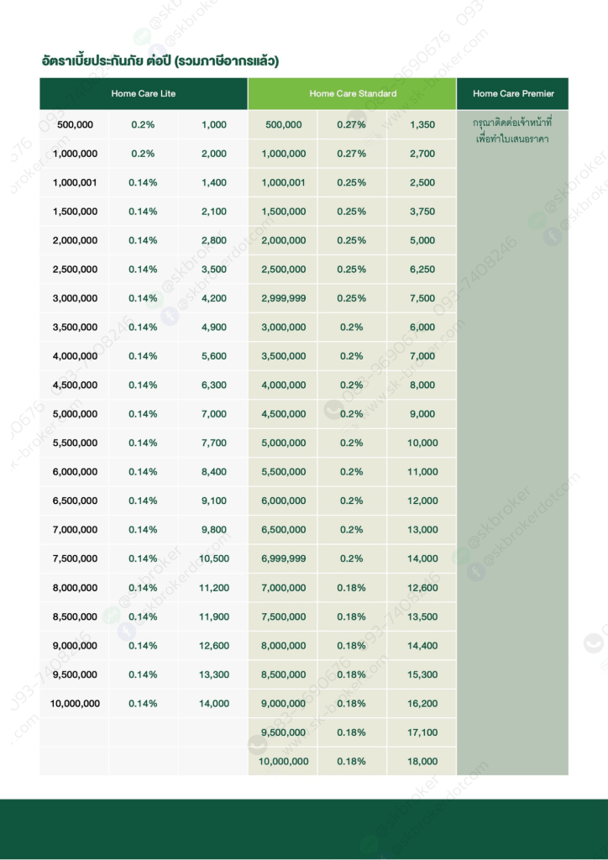Click the 1,000,001 cell under Lite
Screen dimensions: 608x860
75,182
